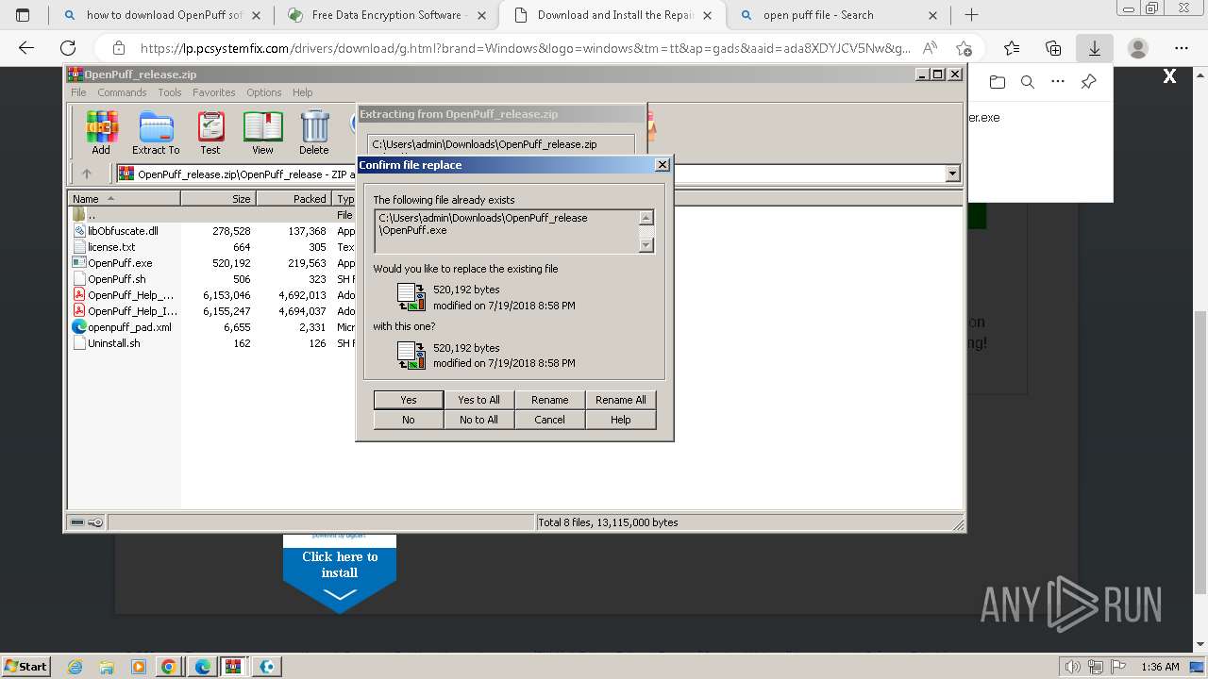
Task: Open Microsoft Edge from the taskbar
Action: (202, 667)
